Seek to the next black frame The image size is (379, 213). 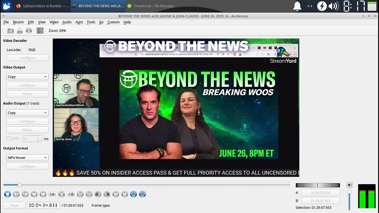107,194
